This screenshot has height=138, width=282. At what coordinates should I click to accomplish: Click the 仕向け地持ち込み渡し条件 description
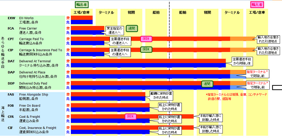click(x=38, y=76)
